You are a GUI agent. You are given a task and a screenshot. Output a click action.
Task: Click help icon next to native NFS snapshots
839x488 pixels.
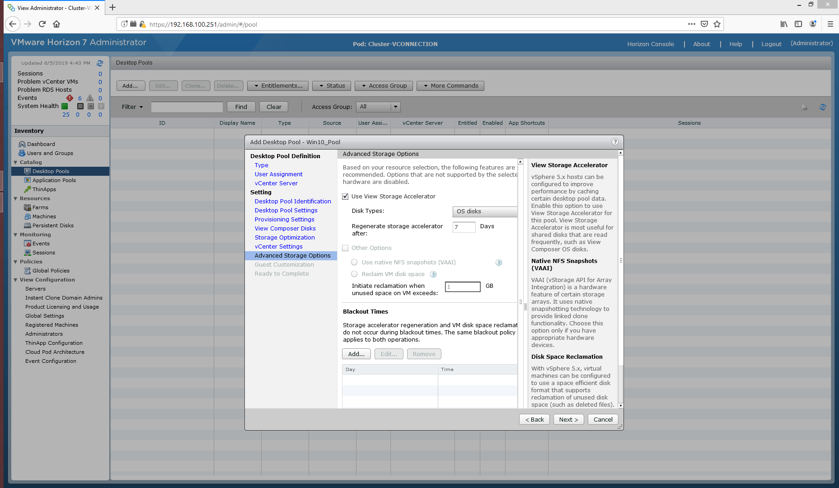click(x=499, y=263)
